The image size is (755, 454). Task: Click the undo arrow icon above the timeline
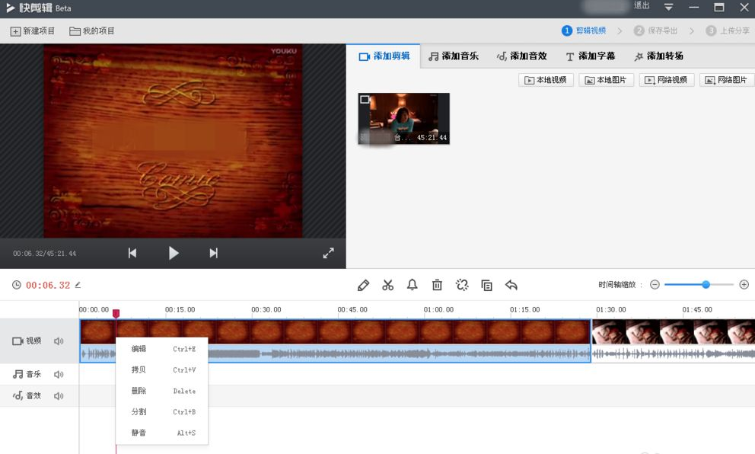pos(511,284)
